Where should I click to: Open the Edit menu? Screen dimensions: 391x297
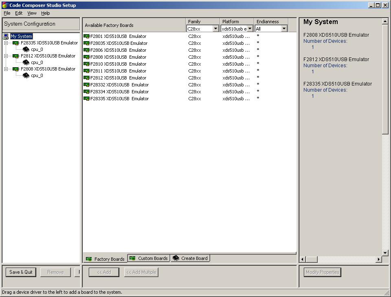point(19,13)
